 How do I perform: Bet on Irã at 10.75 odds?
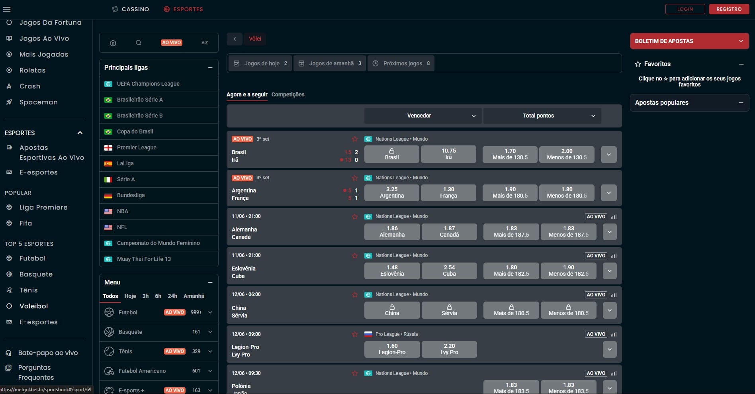click(448, 154)
